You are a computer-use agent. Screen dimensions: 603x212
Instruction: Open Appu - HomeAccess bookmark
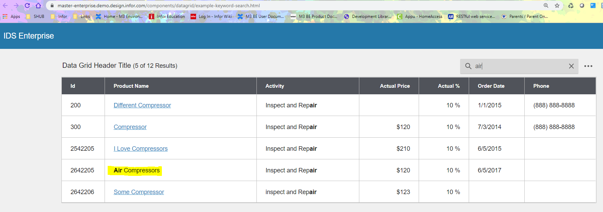(420, 17)
